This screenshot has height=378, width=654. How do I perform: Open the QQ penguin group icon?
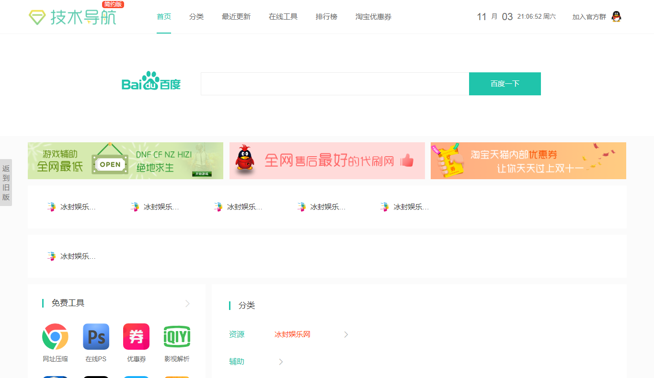(x=617, y=17)
